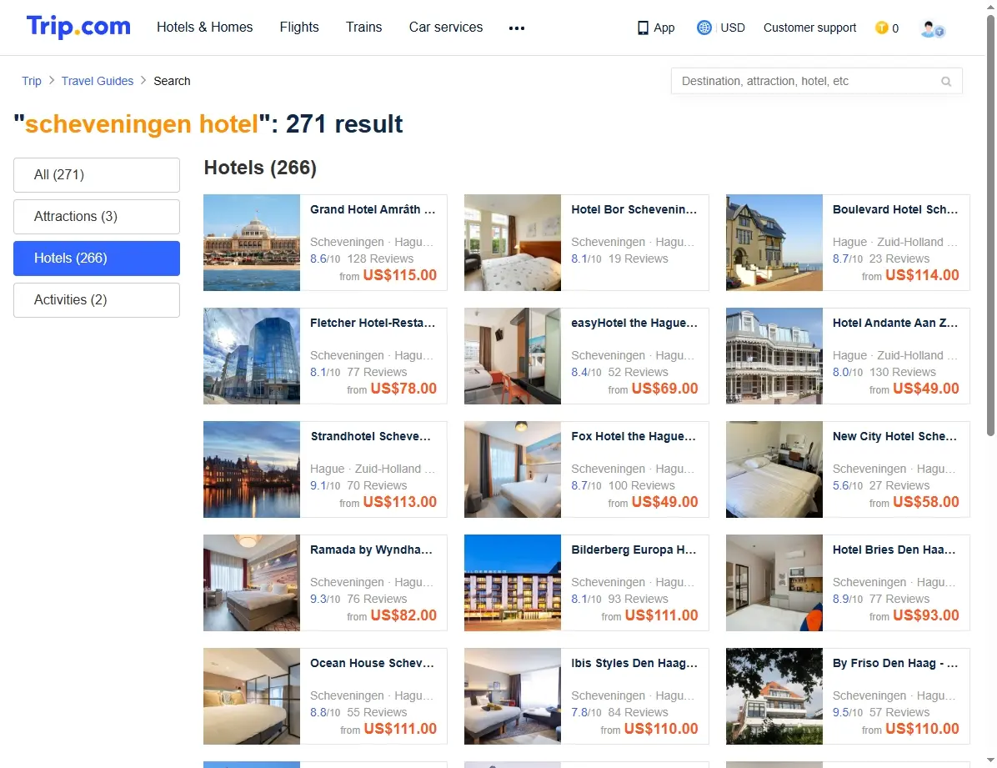
Task: Click Customer support link
Action: (x=809, y=28)
